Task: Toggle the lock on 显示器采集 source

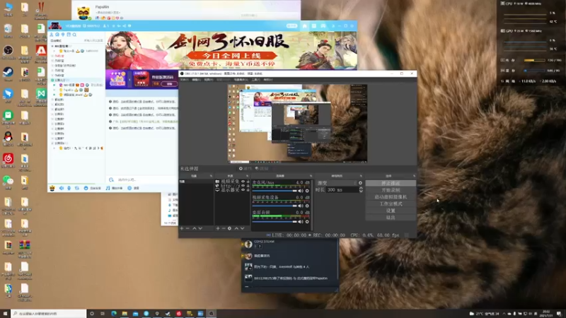Action: tap(248, 189)
